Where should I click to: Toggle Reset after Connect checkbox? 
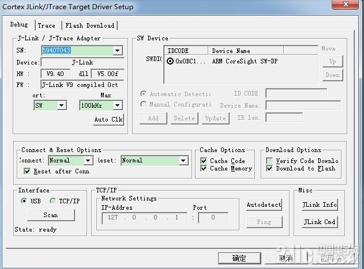(27, 172)
